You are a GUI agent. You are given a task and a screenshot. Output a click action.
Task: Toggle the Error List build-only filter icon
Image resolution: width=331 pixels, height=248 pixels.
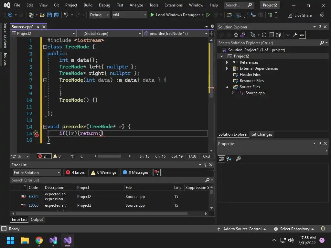click(x=157, y=172)
